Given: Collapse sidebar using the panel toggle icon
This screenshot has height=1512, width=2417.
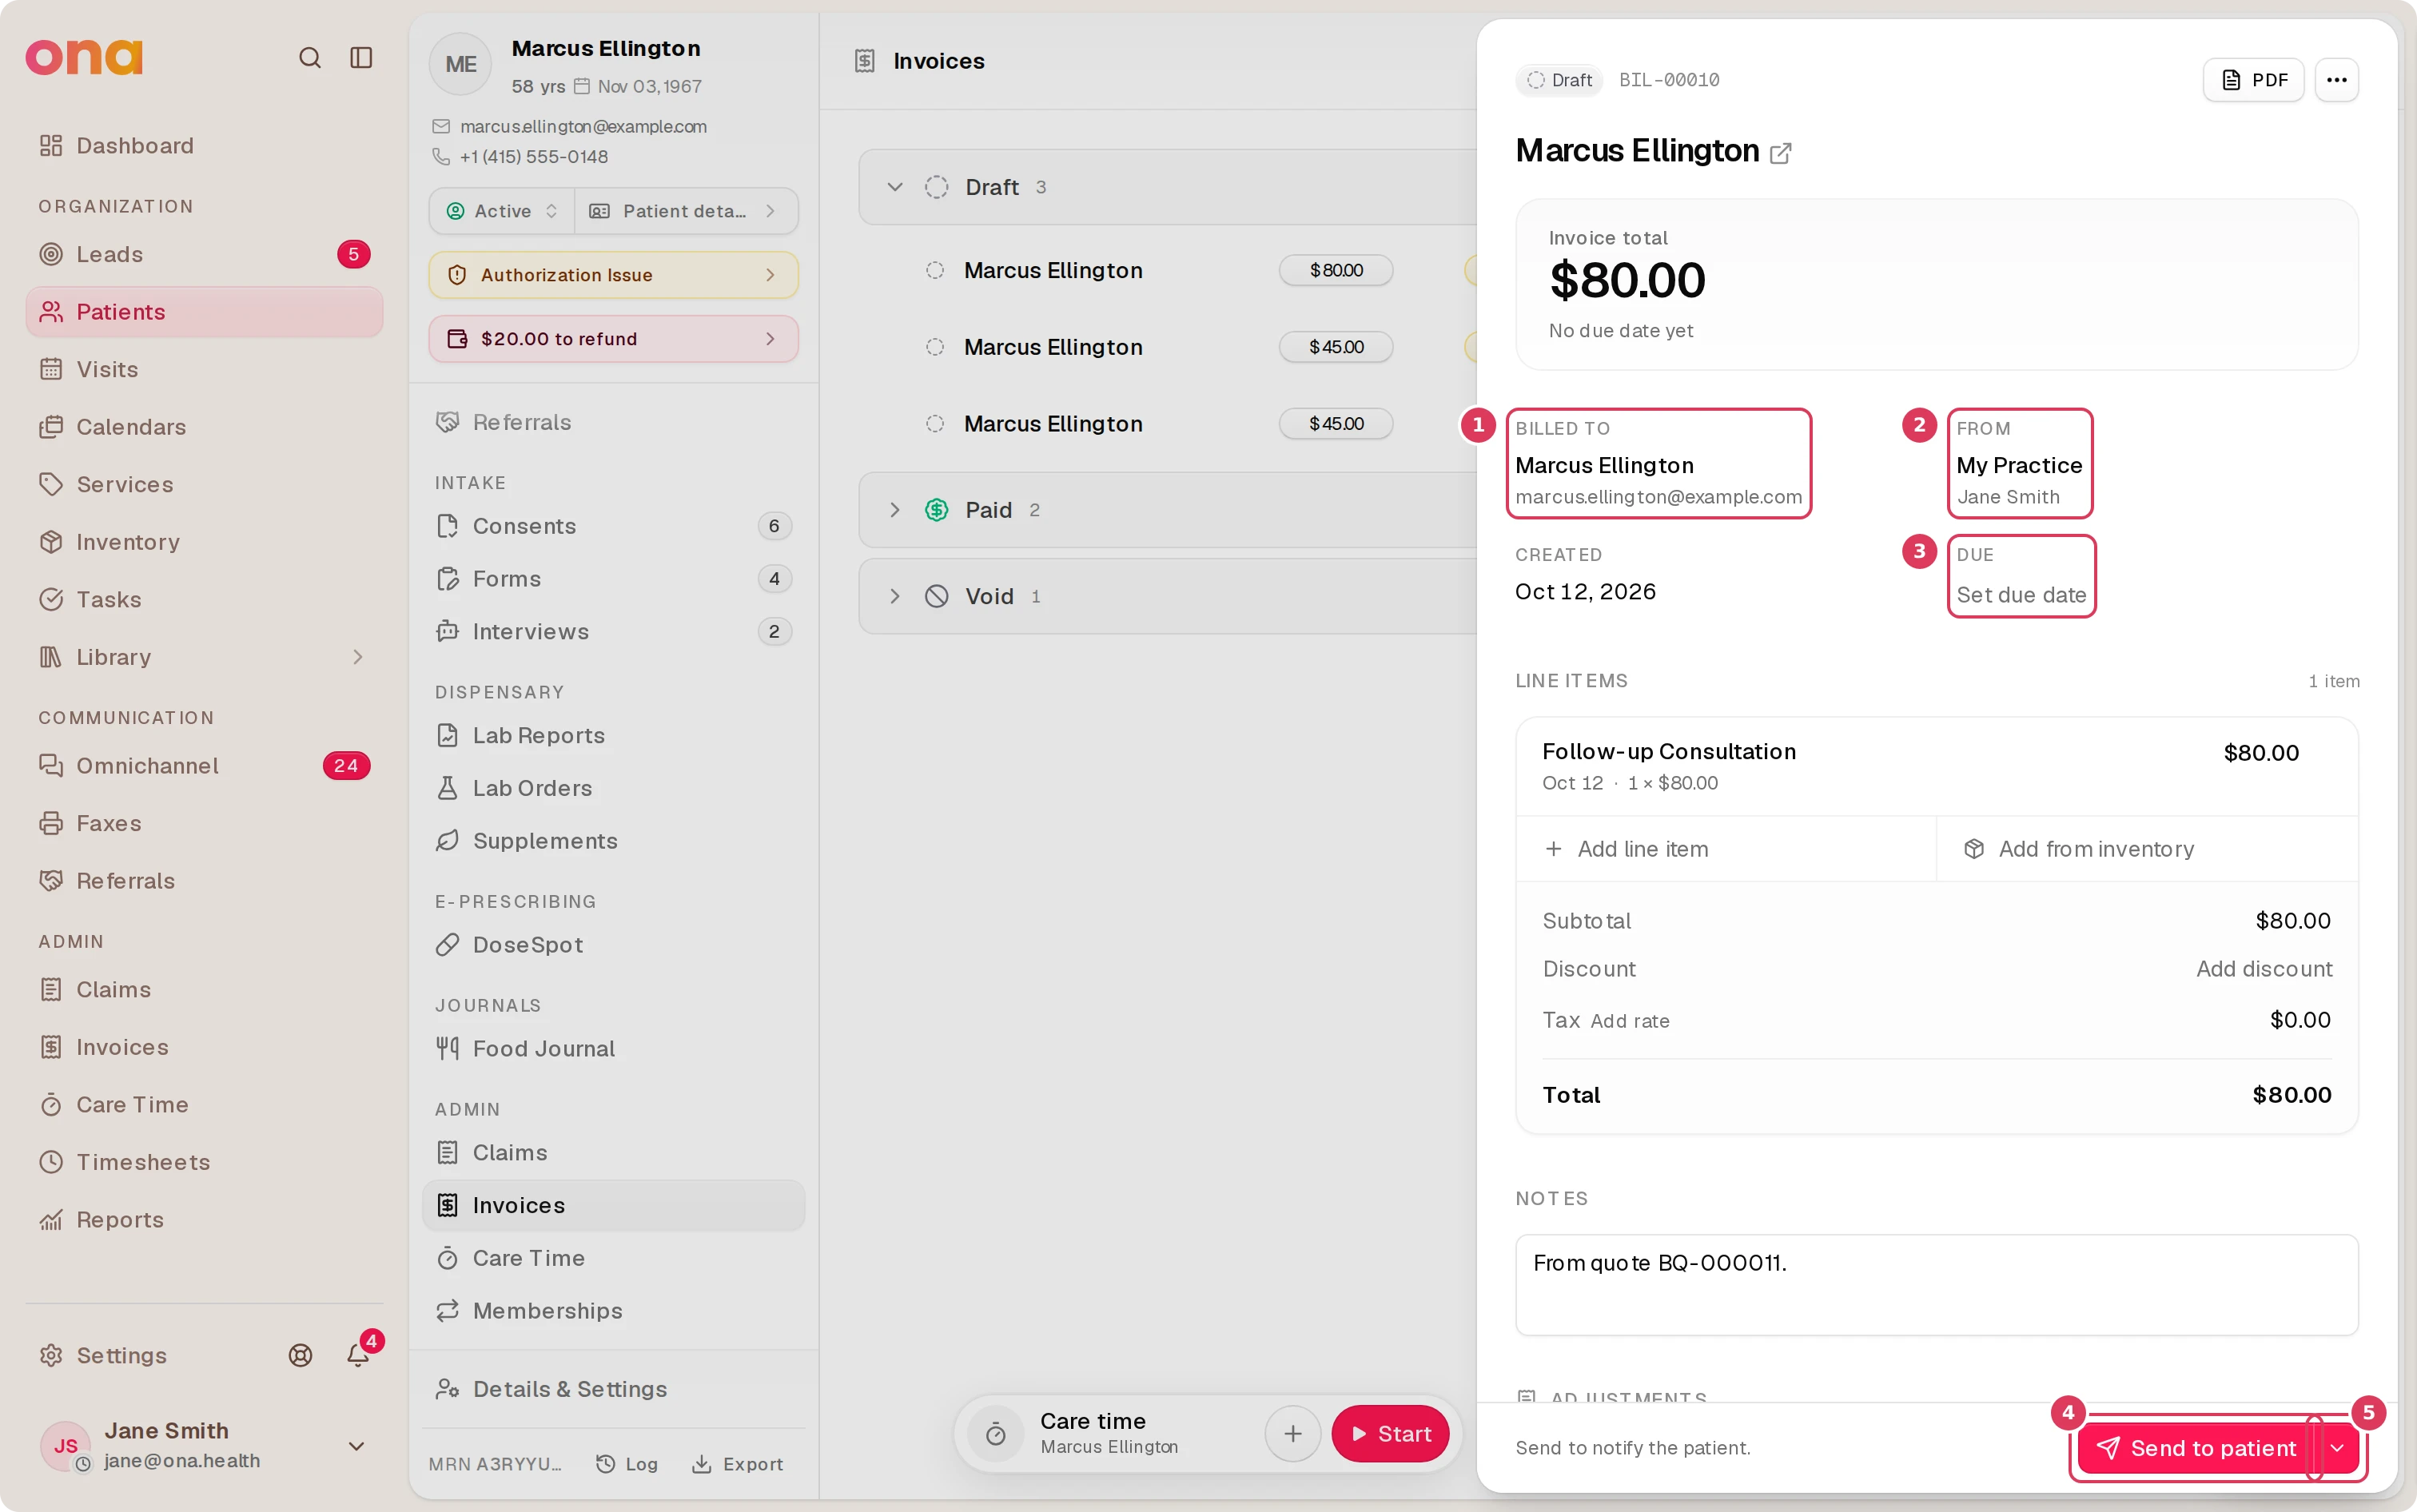Looking at the screenshot, I should tap(361, 58).
